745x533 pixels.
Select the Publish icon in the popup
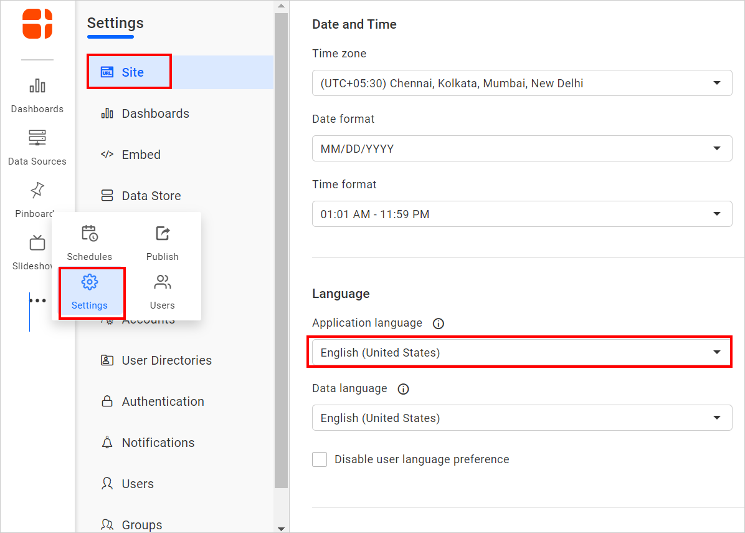[162, 242]
